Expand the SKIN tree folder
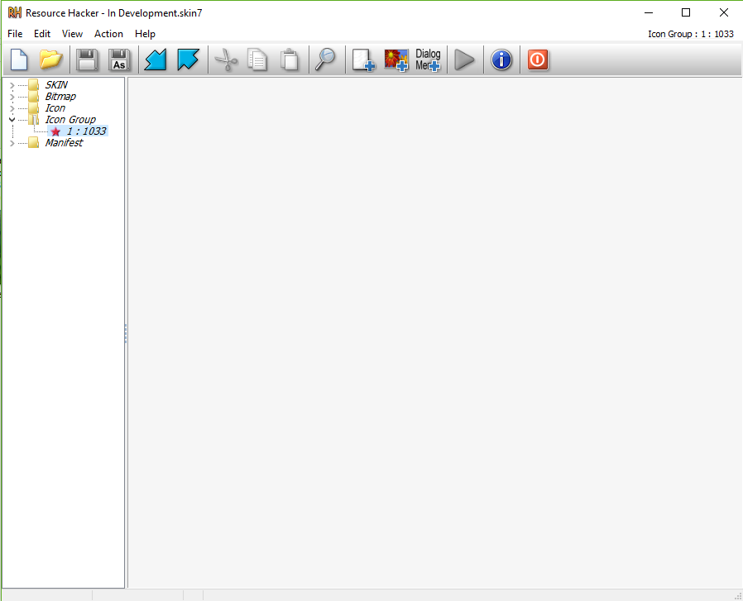 [11, 85]
